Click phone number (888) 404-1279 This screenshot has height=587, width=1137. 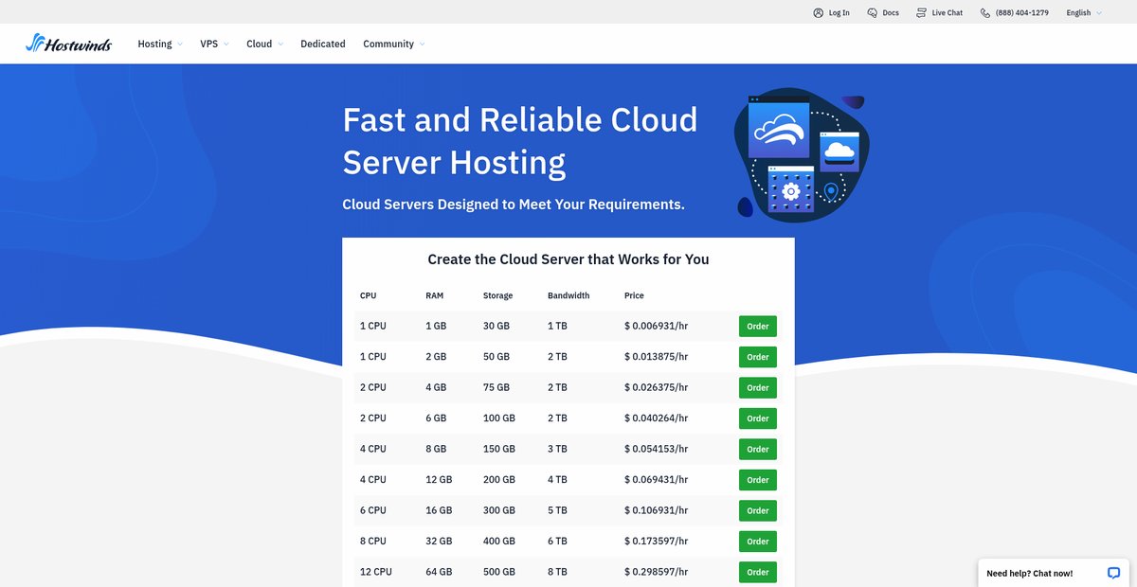1021,12
